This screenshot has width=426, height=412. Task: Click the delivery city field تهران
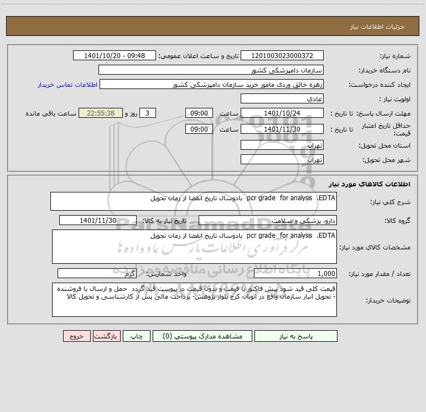282,159
